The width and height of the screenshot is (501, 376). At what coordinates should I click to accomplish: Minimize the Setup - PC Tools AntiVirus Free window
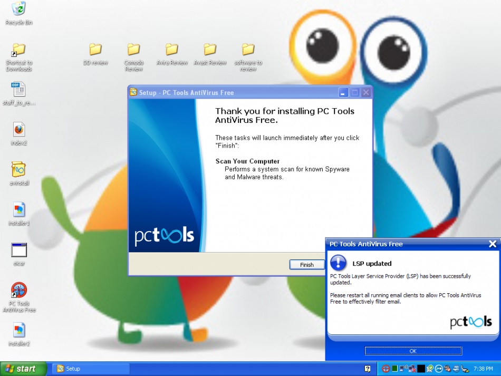click(x=343, y=93)
